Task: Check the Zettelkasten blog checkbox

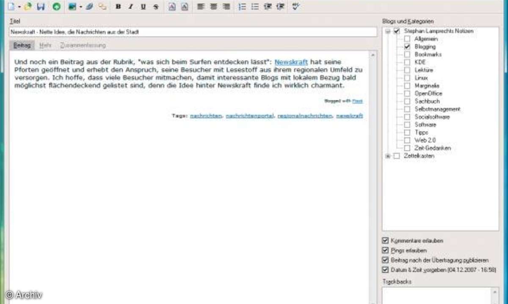Action: [397, 156]
